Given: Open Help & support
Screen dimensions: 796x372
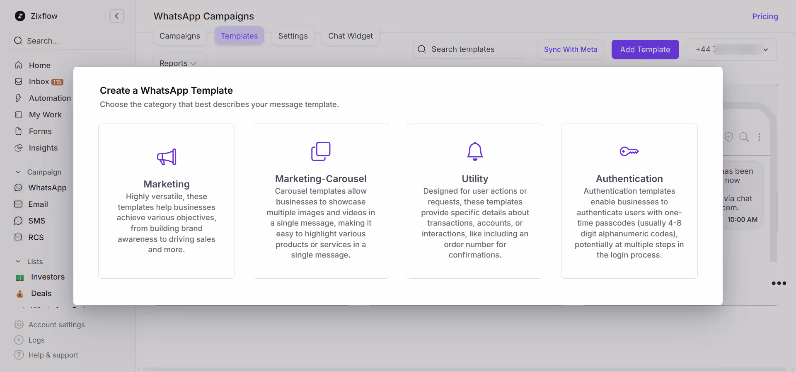Looking at the screenshot, I should (x=53, y=355).
